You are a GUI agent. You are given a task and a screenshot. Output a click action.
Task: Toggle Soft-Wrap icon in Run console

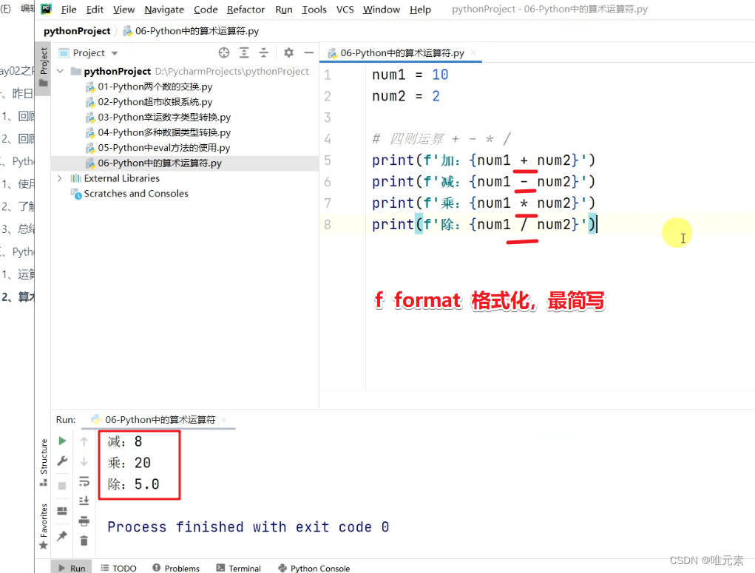coord(84,481)
